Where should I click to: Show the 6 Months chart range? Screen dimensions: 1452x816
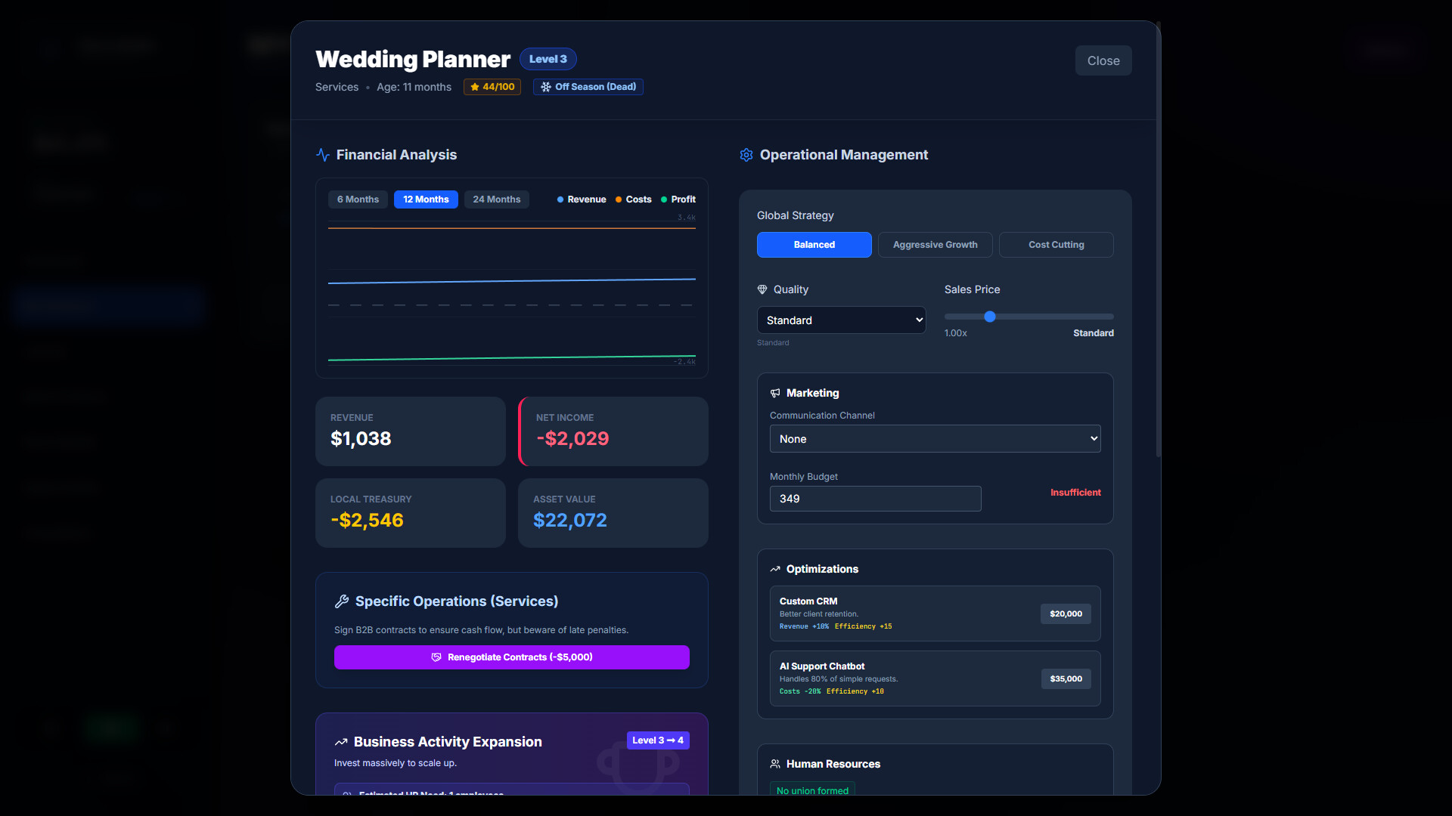(x=358, y=199)
